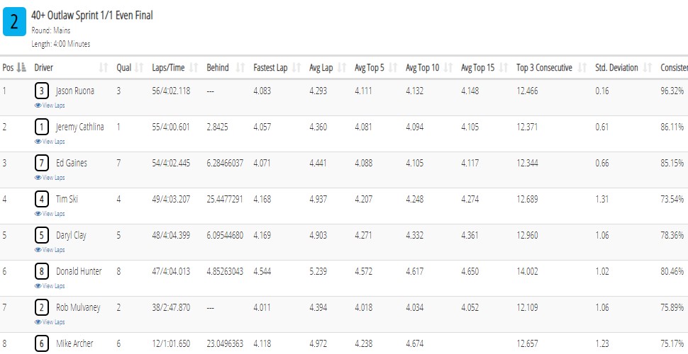The image size is (688, 354).
Task: Sort by Avg Top 10 column header
Action: [423, 68]
